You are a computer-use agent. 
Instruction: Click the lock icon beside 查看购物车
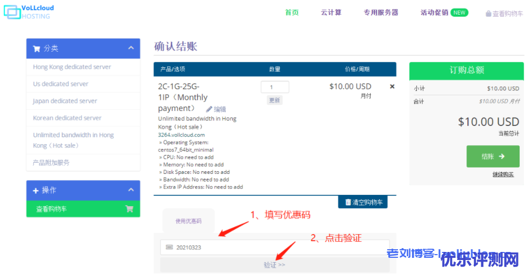tap(488, 14)
